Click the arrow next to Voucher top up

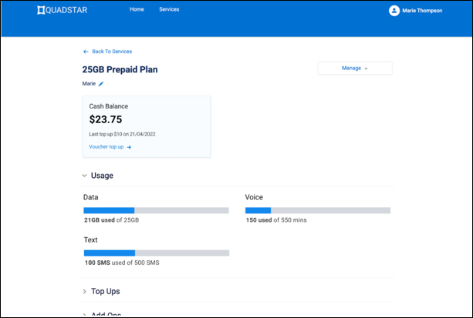click(129, 147)
